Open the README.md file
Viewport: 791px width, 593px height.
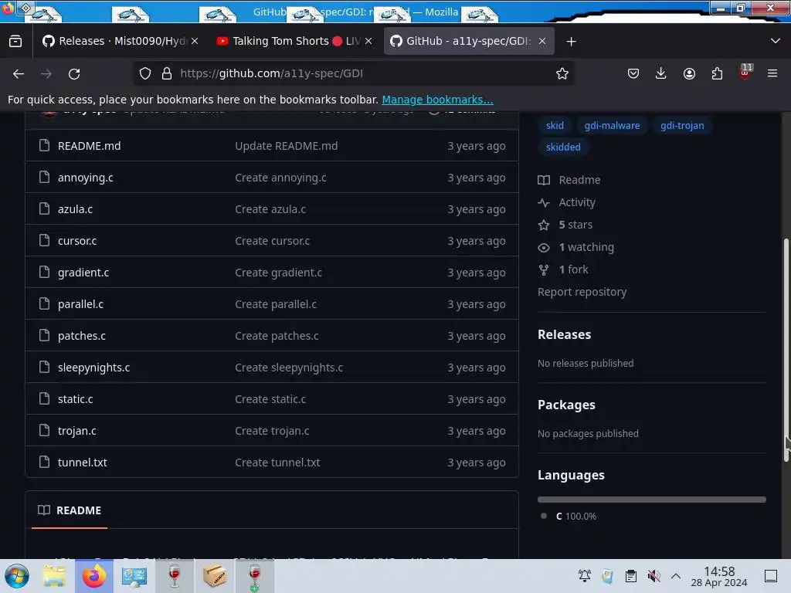[x=90, y=146]
